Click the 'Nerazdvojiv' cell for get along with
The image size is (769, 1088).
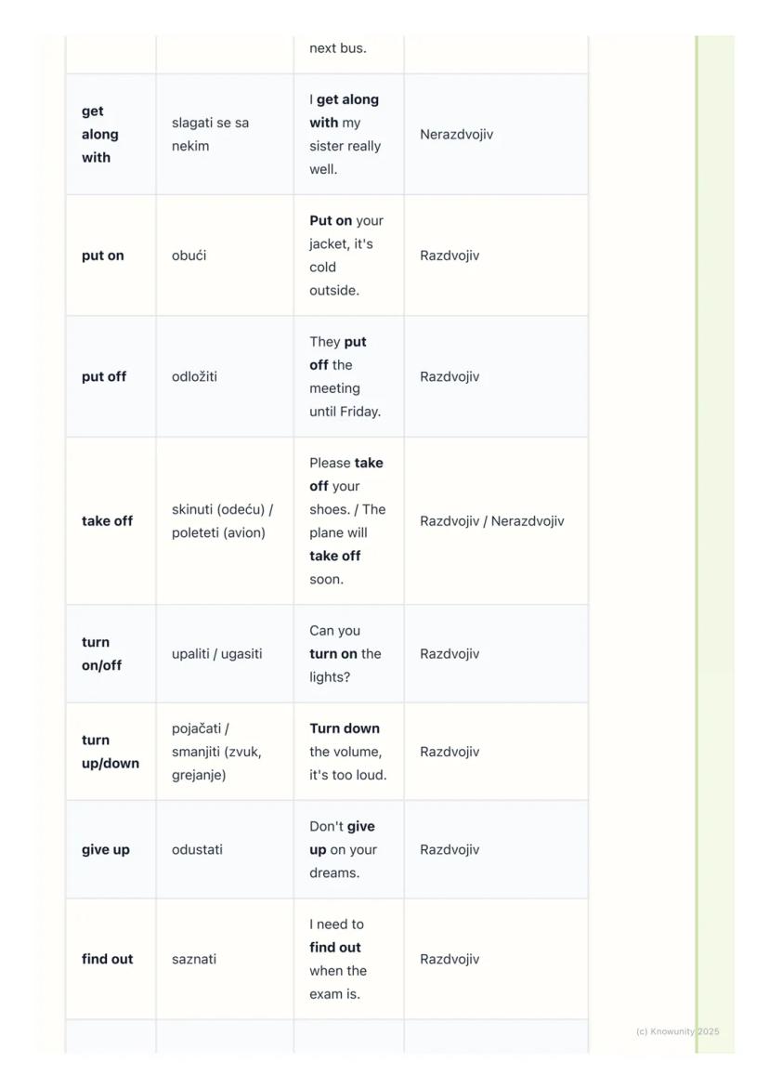(456, 135)
